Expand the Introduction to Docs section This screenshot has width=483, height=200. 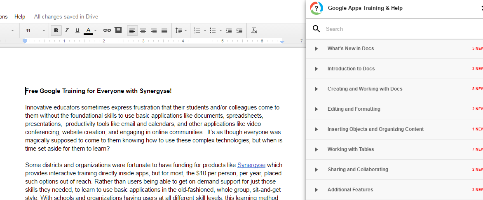point(394,69)
